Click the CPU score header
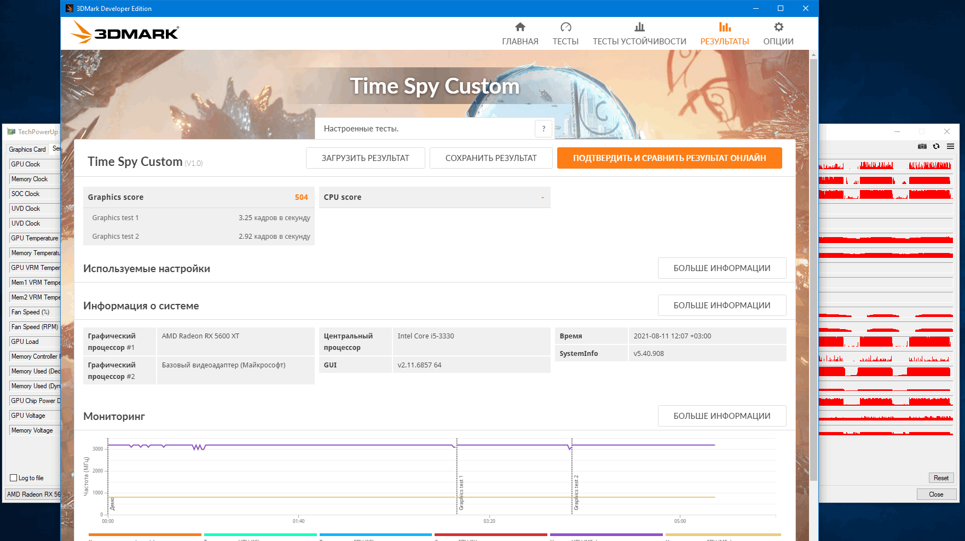This screenshot has height=541, width=965. click(435, 197)
